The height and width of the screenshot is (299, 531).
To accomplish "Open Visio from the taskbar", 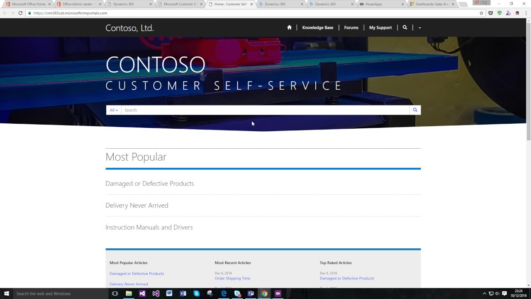I will point(183,294).
